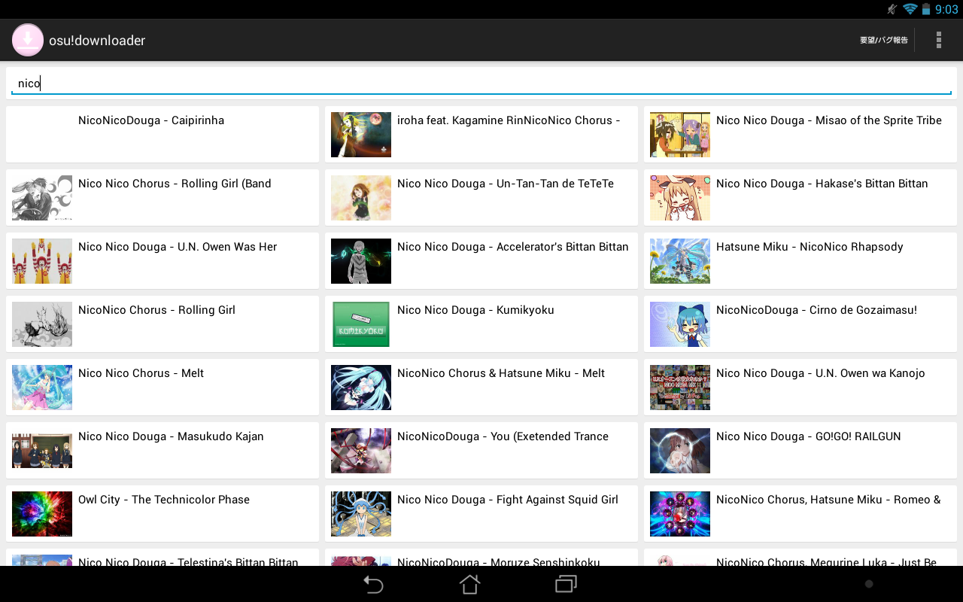This screenshot has height=602, width=963.
Task: Select Nico Nico Douga - Masukudo Kajan
Action: (x=171, y=436)
